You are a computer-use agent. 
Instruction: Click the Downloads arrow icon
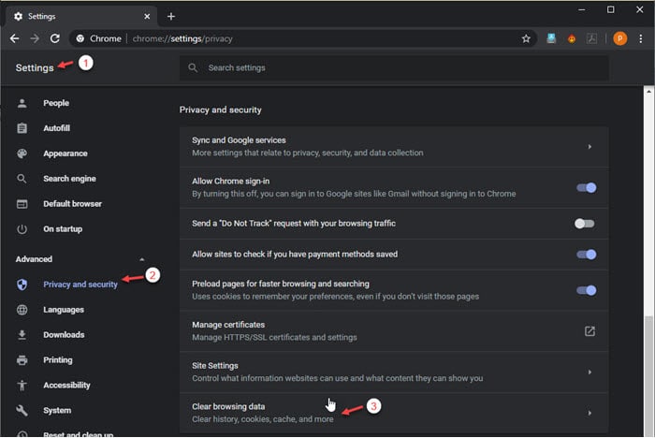point(22,335)
